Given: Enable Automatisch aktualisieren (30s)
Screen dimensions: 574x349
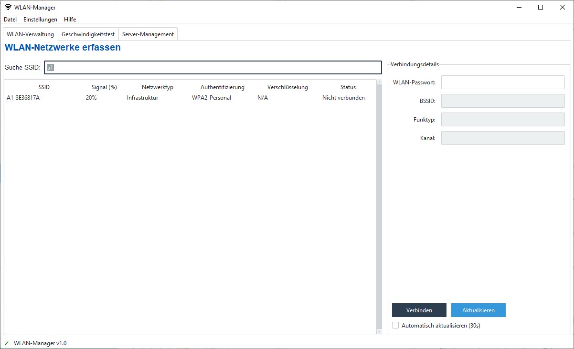Looking at the screenshot, I should pos(395,325).
